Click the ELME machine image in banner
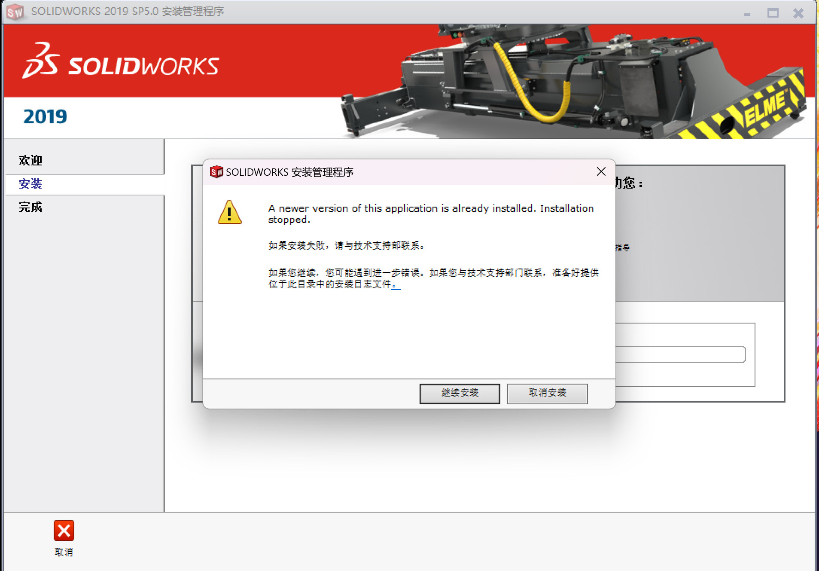Screen dimensions: 819x571 [x=574, y=81]
